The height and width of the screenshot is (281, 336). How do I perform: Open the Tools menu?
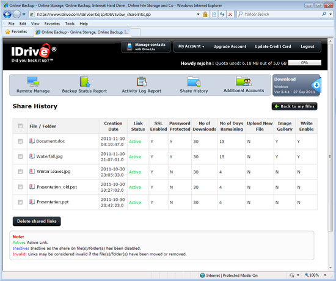pos(70,24)
